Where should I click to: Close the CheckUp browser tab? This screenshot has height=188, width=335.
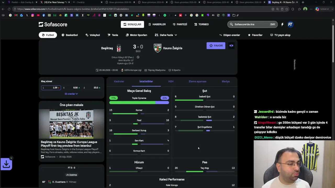[102, 2]
